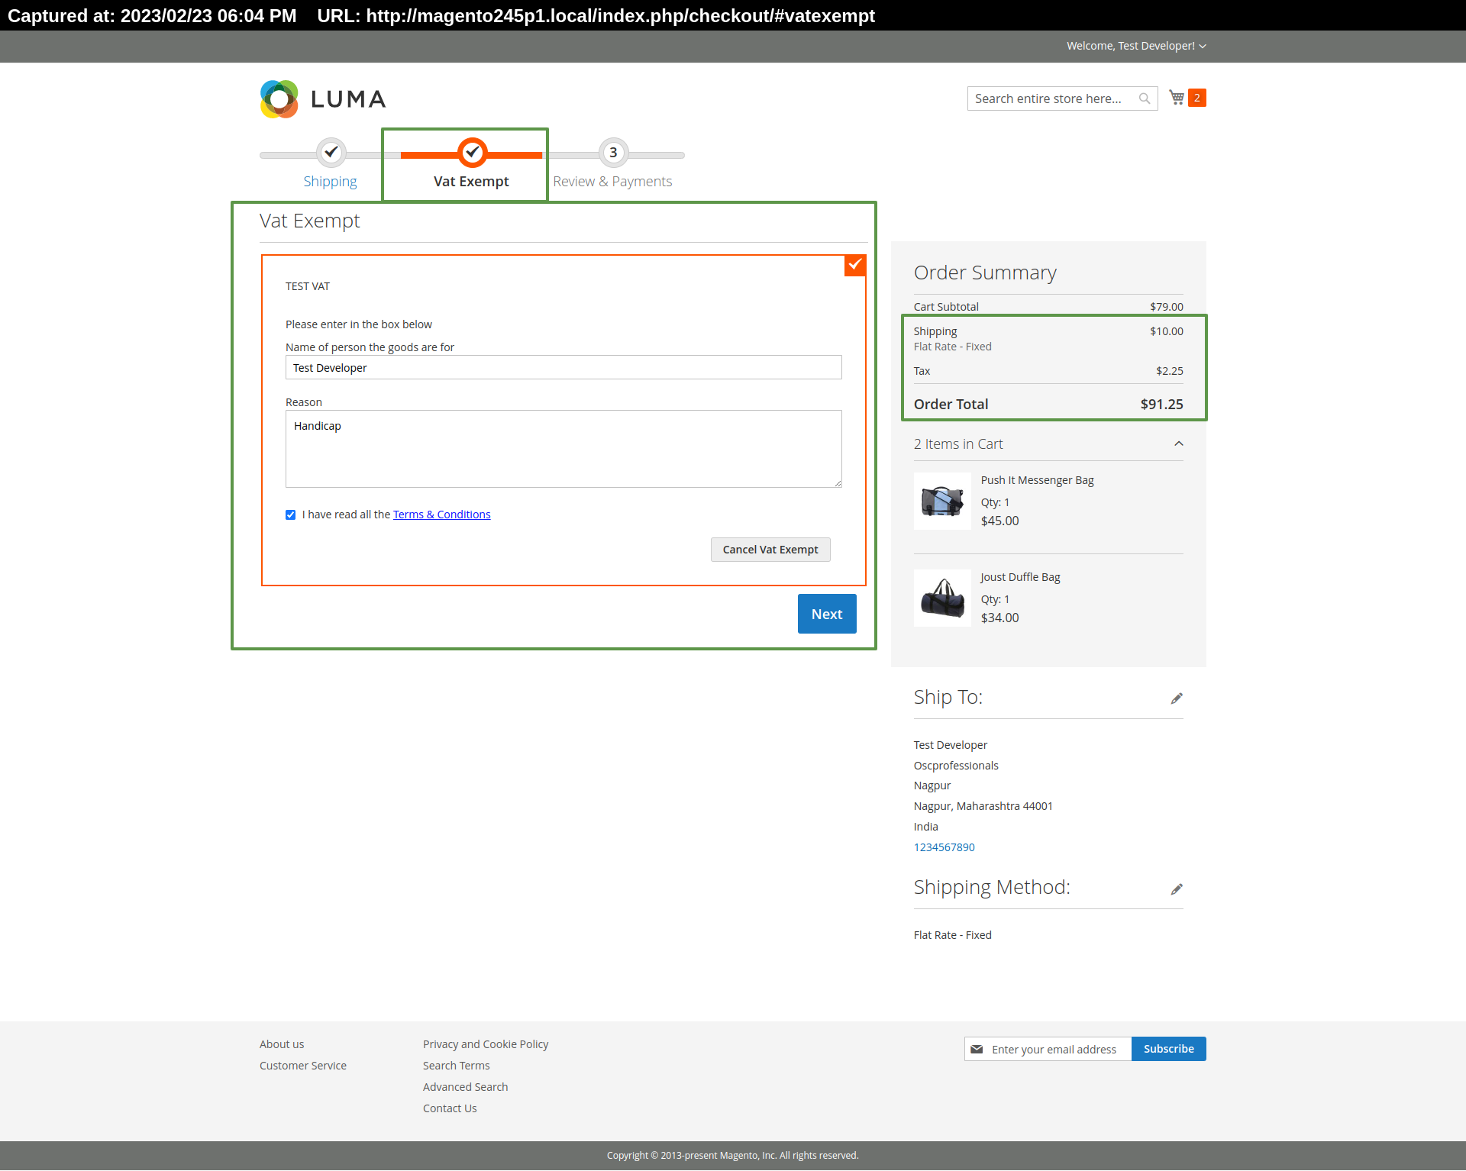Click the Reason text area
The height and width of the screenshot is (1171, 1466).
tap(563, 449)
